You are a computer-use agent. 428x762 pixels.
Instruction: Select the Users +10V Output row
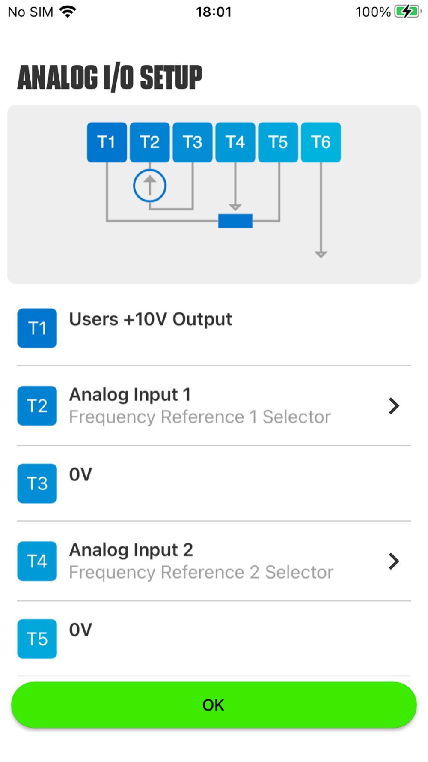pos(151,319)
